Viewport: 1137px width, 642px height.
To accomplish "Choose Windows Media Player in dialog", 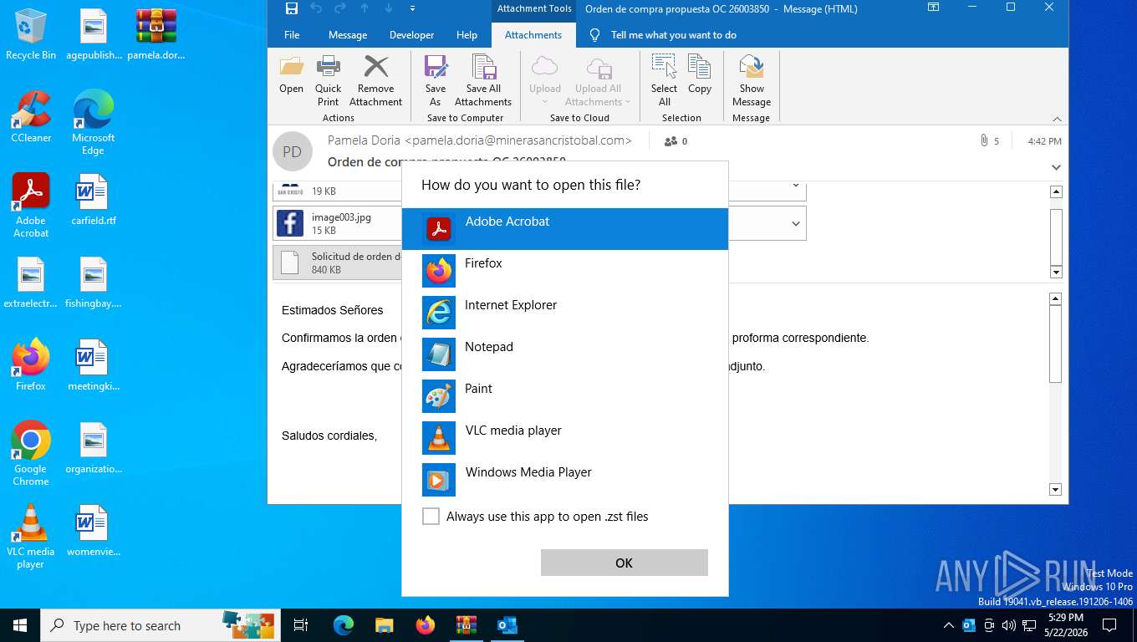I will 565,480.
